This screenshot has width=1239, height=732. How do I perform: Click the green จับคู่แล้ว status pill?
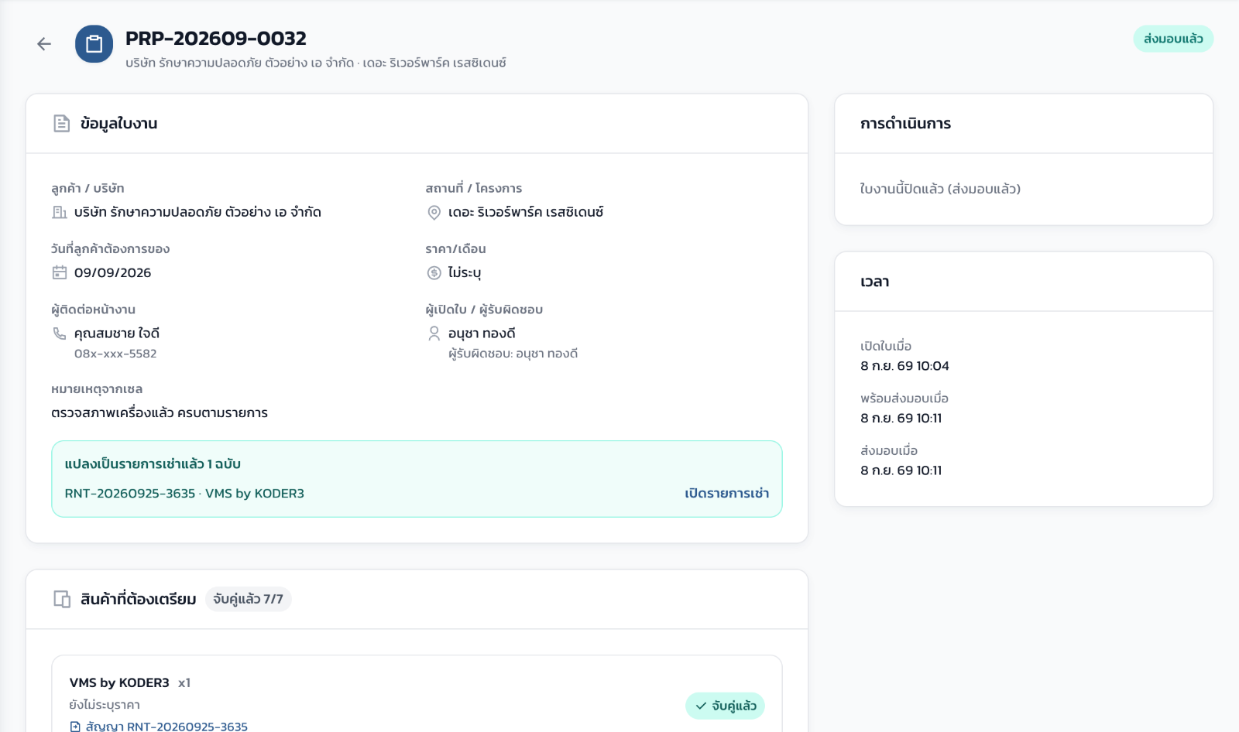pyautogui.click(x=725, y=706)
